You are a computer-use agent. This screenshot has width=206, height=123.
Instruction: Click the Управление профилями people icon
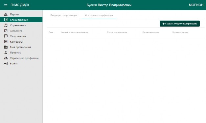6,58
